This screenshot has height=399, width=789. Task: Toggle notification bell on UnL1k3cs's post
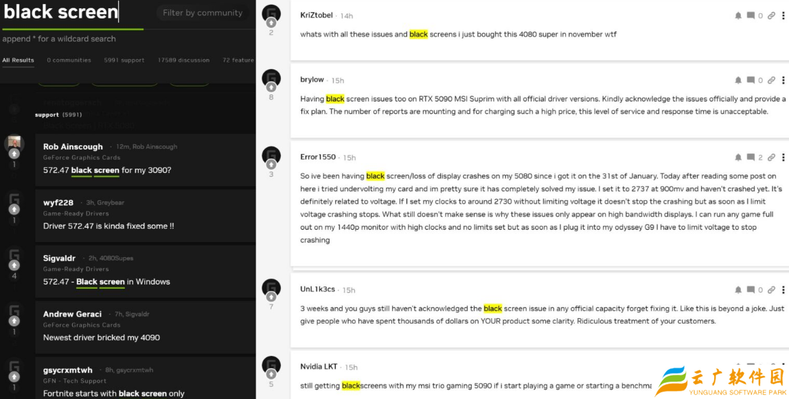738,290
